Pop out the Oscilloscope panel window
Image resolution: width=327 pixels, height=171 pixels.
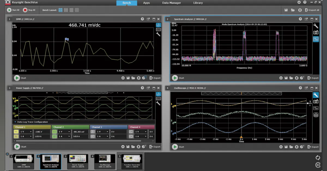click(x=306, y=88)
